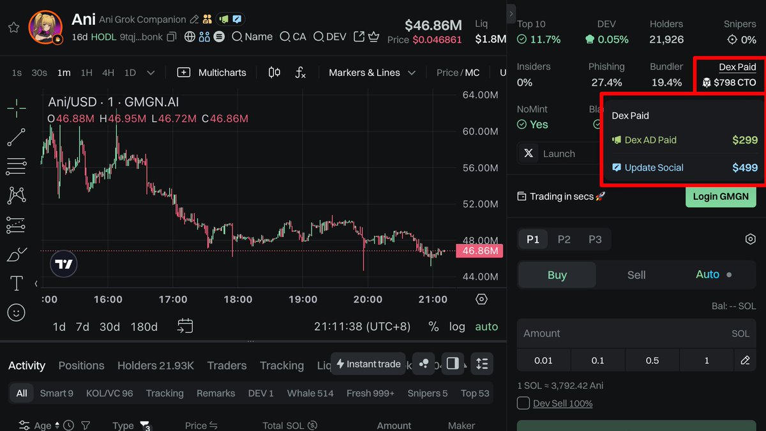Switch to the Traders tab
Screen dimensions: 766x431
(227, 366)
